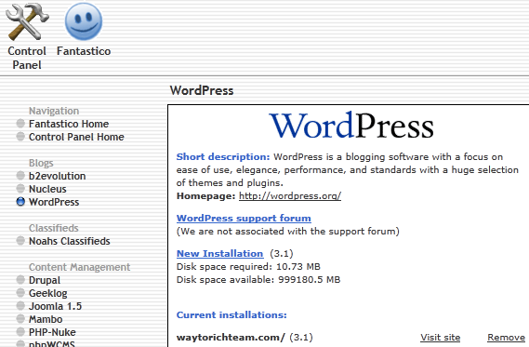Image resolution: width=529 pixels, height=347 pixels.
Task: Click the Fantastico smiley face icon
Action: point(84,21)
